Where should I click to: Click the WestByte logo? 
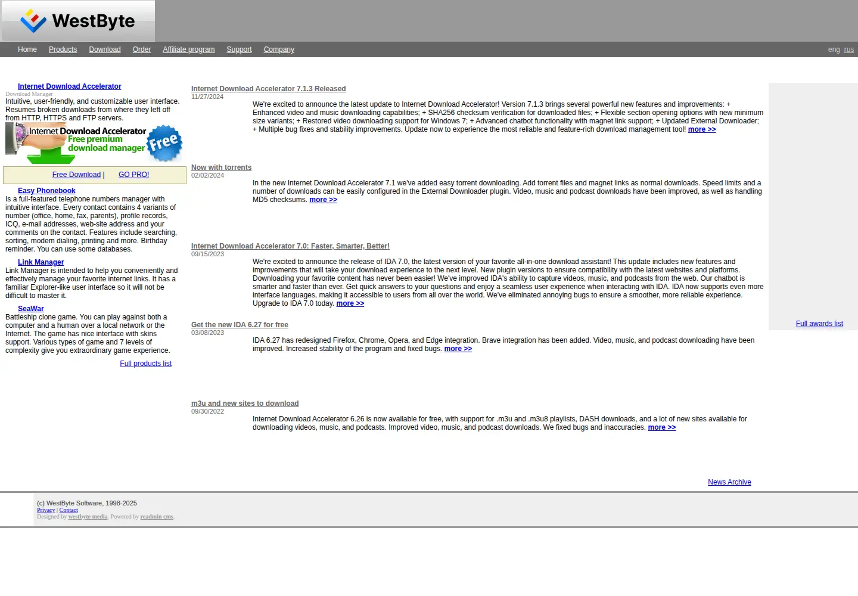click(x=78, y=21)
